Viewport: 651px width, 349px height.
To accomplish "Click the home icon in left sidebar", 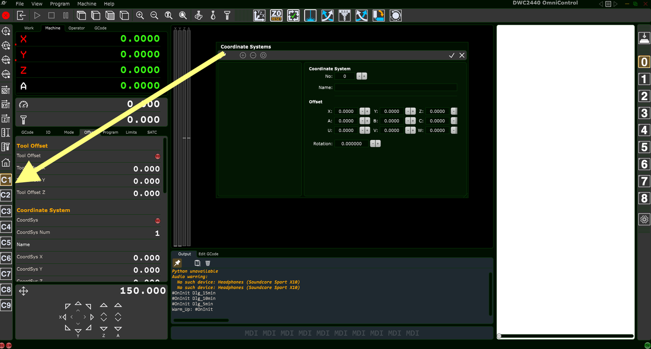I will pyautogui.click(x=6, y=163).
